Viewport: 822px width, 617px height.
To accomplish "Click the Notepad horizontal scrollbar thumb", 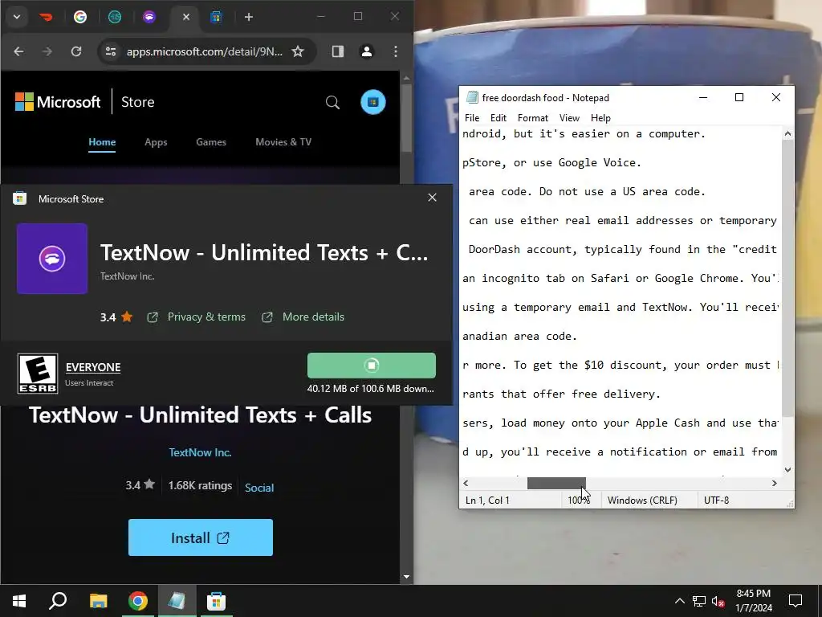I will (556, 483).
